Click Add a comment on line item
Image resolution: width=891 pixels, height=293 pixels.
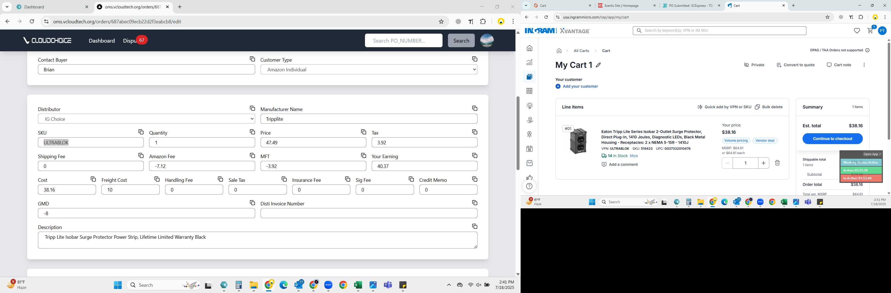(x=620, y=165)
